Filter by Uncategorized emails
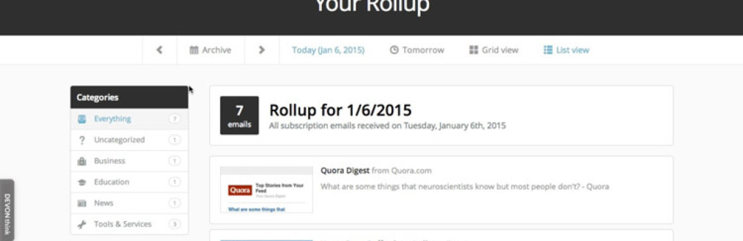 [x=129, y=140]
